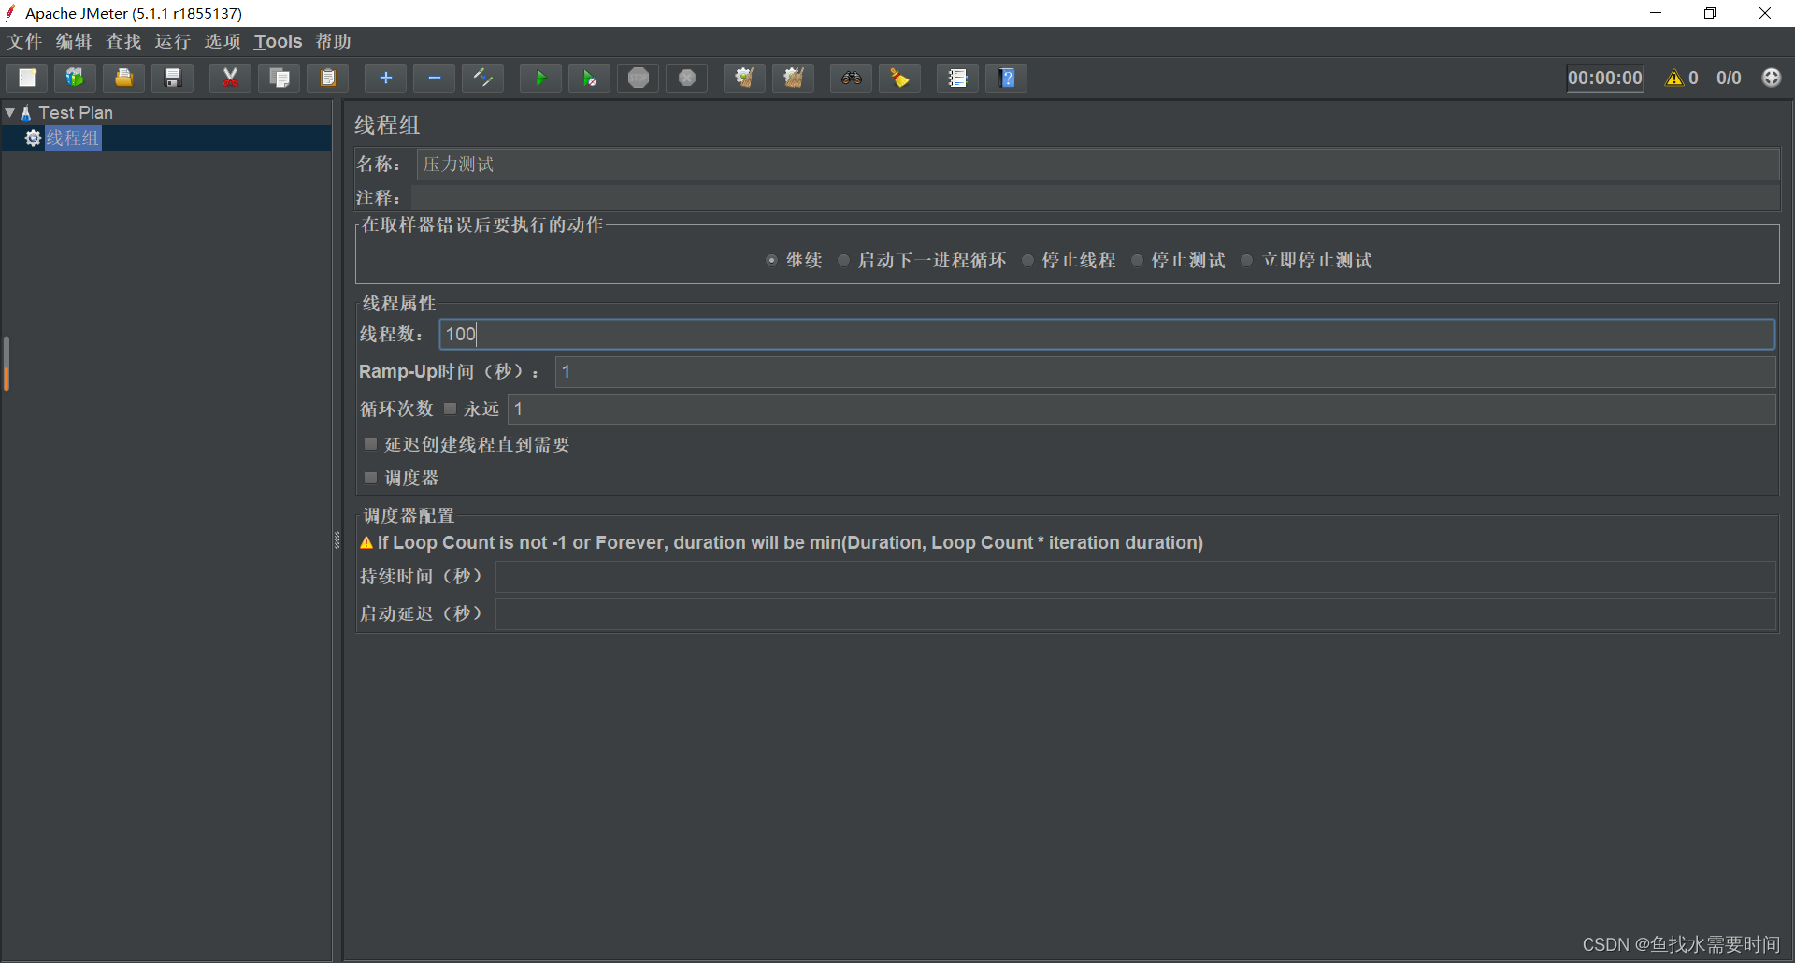Select the Test Plan tree label
This screenshot has width=1795, height=963.
point(76,112)
